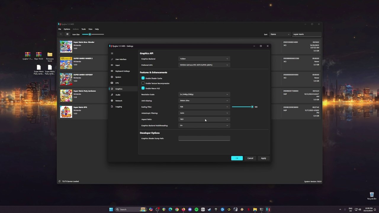Open the View menu in Ryujinx

click(90, 29)
